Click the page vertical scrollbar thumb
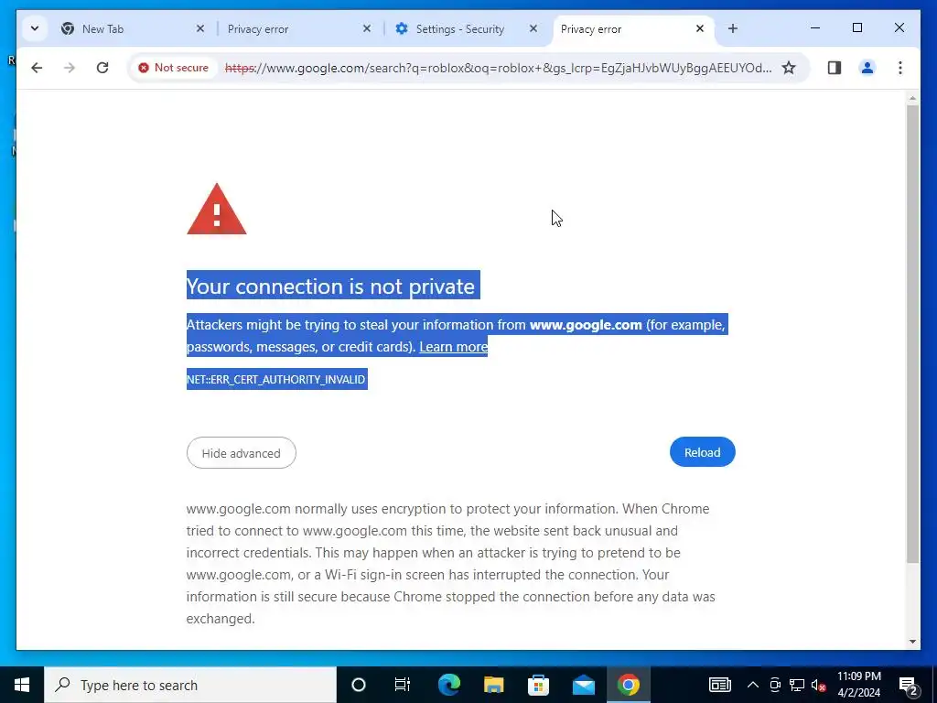Screen dimensions: 937x703 click(912, 333)
